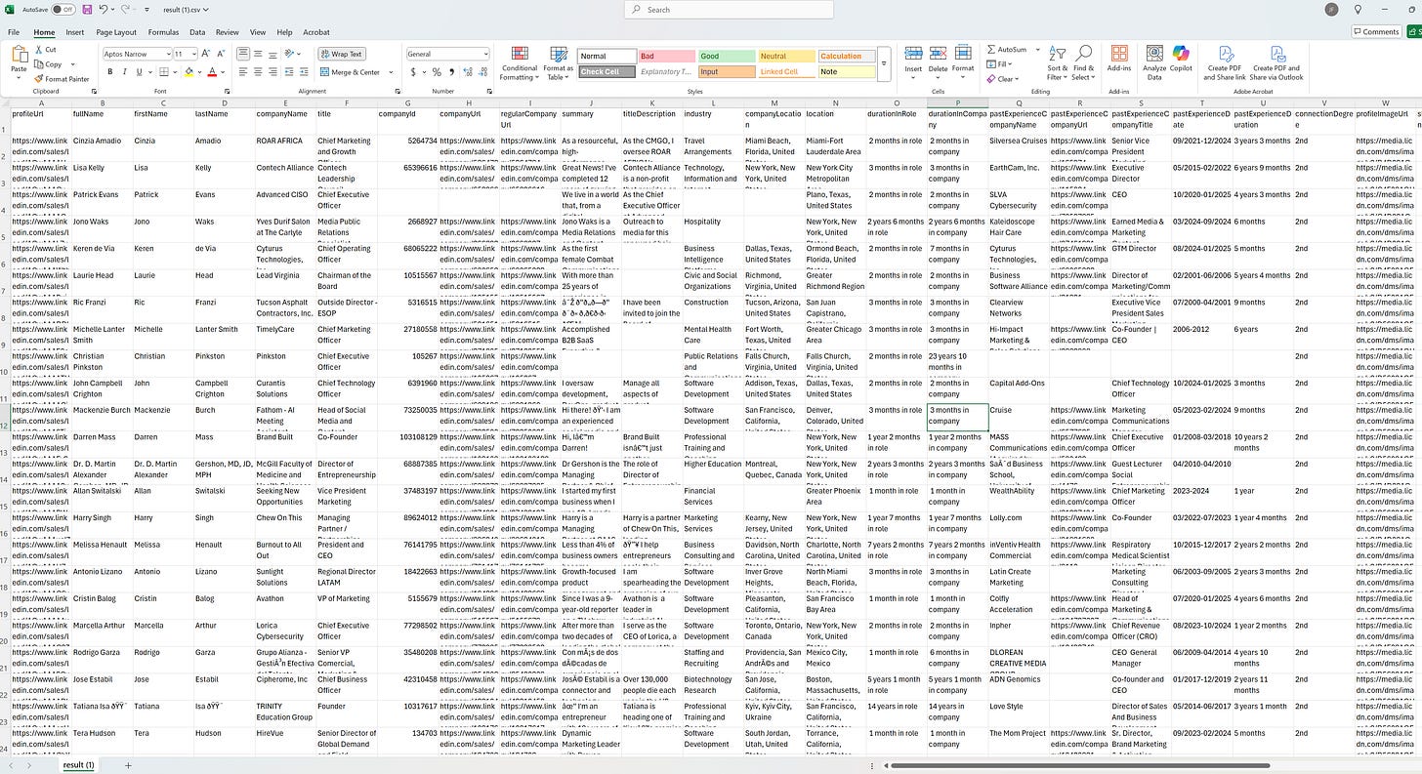Click the AutoSum button
1422x774 pixels.
(1008, 49)
